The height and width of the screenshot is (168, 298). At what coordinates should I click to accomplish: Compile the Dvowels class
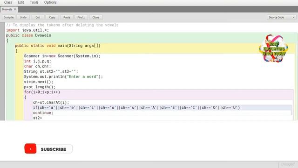(9, 17)
